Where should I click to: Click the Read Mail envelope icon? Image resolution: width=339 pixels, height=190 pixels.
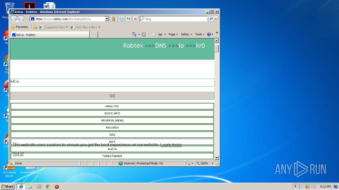(x=154, y=34)
